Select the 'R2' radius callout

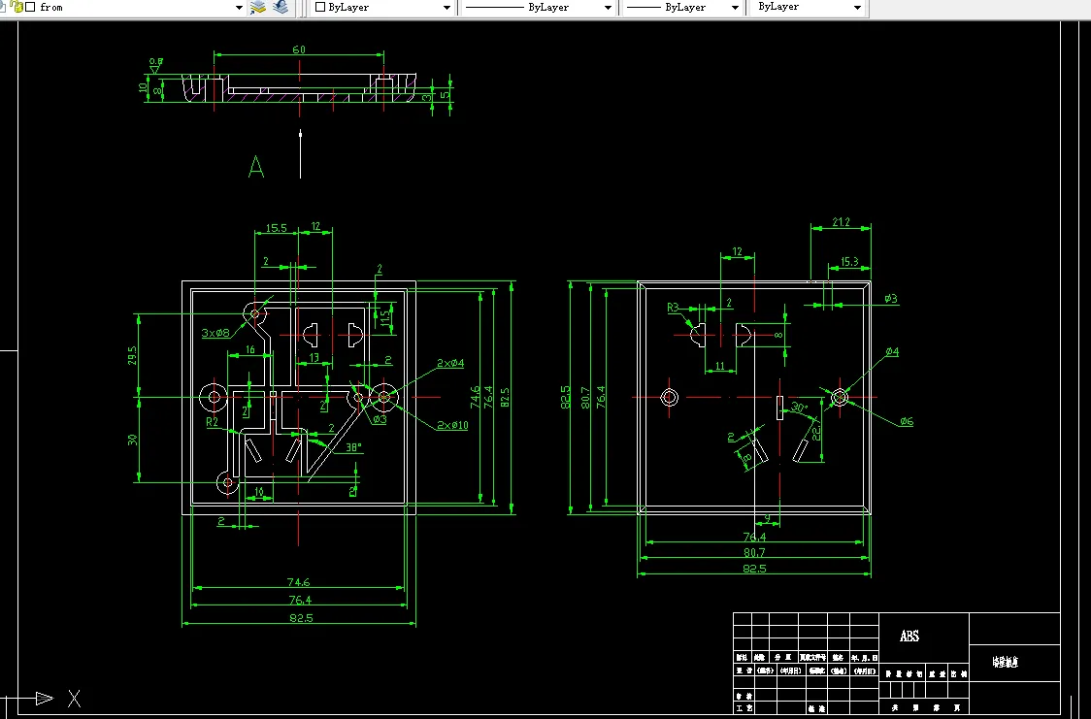coord(213,421)
